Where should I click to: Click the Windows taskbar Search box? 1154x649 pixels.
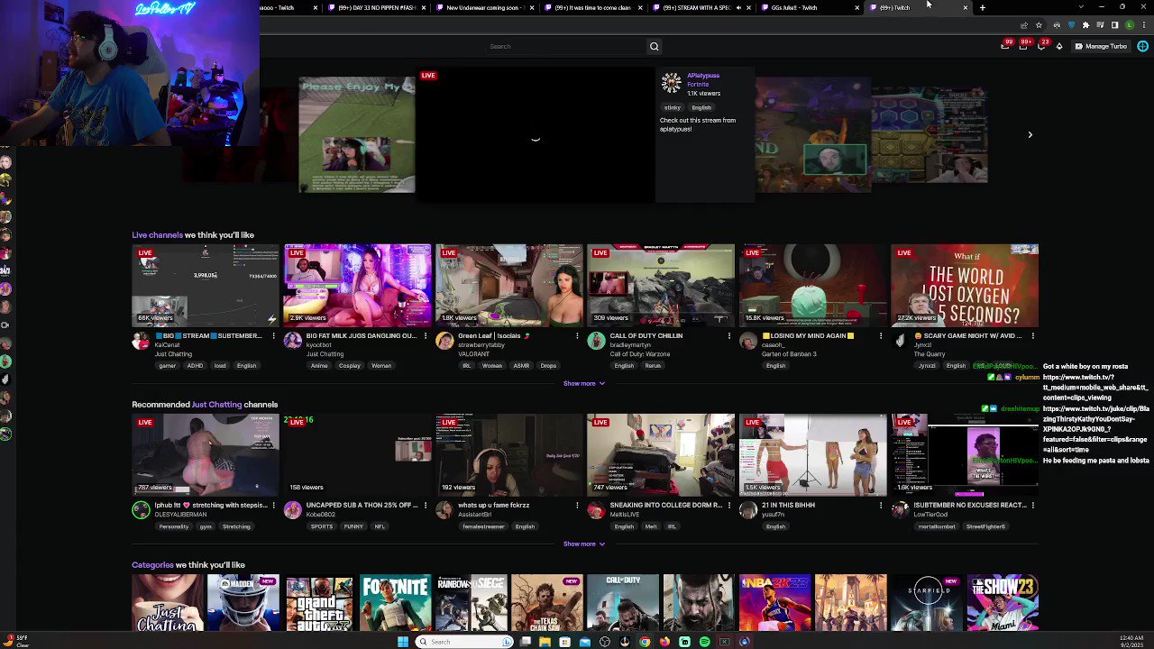464,642
